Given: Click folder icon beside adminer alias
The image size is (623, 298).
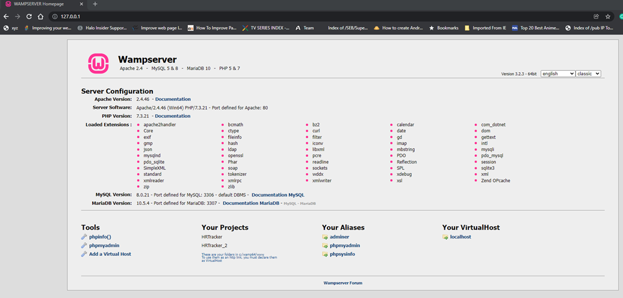Looking at the screenshot, I should click(x=325, y=237).
